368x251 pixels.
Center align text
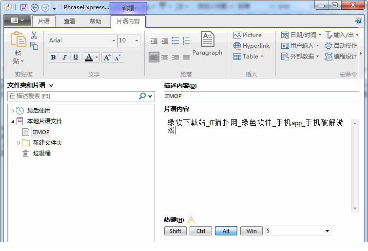(x=165, y=57)
